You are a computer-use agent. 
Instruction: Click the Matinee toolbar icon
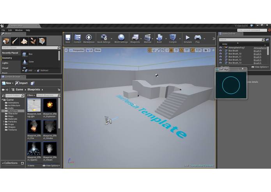click(x=148, y=38)
